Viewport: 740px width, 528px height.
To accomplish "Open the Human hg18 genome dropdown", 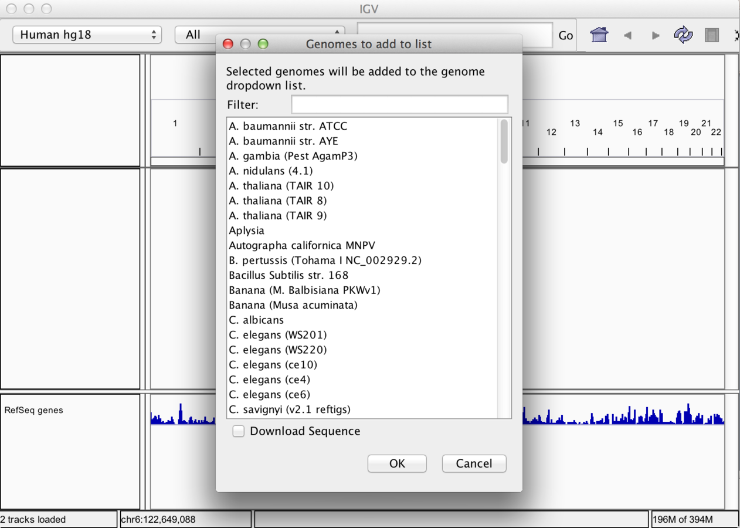I will 87,35.
